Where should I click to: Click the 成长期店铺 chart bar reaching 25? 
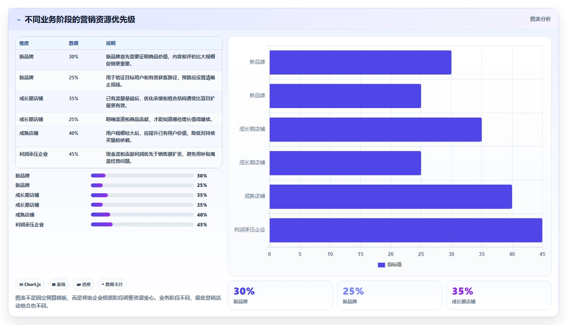pos(345,163)
